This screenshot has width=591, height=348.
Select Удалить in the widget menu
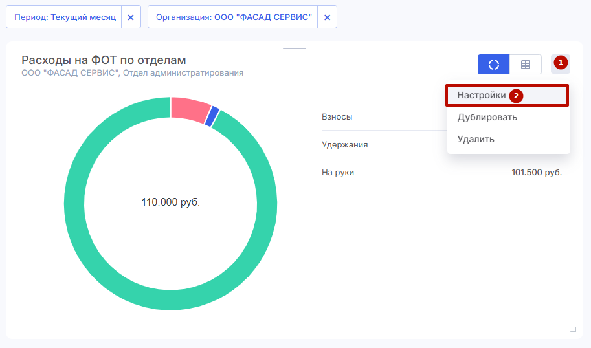pos(476,139)
